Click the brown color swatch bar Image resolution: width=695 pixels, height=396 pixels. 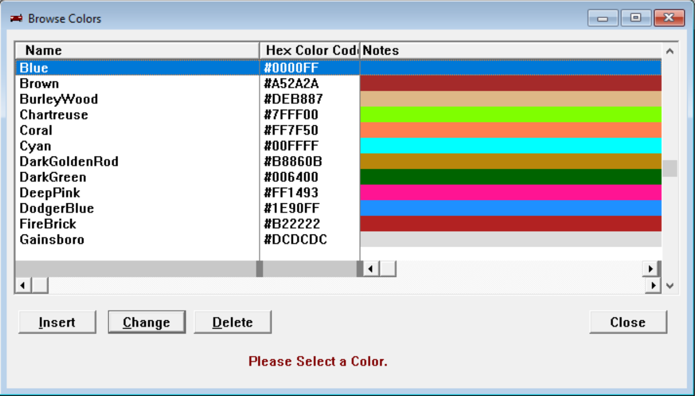pyautogui.click(x=511, y=84)
